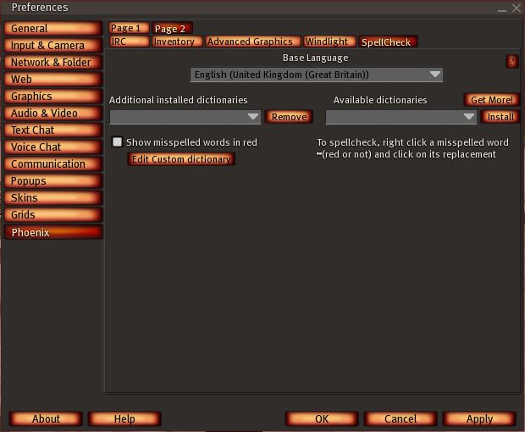This screenshot has width=525, height=432.
Task: Switch to the Inventory tab
Action: [174, 42]
